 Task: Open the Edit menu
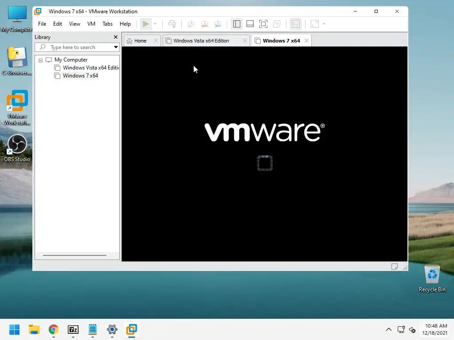point(58,24)
